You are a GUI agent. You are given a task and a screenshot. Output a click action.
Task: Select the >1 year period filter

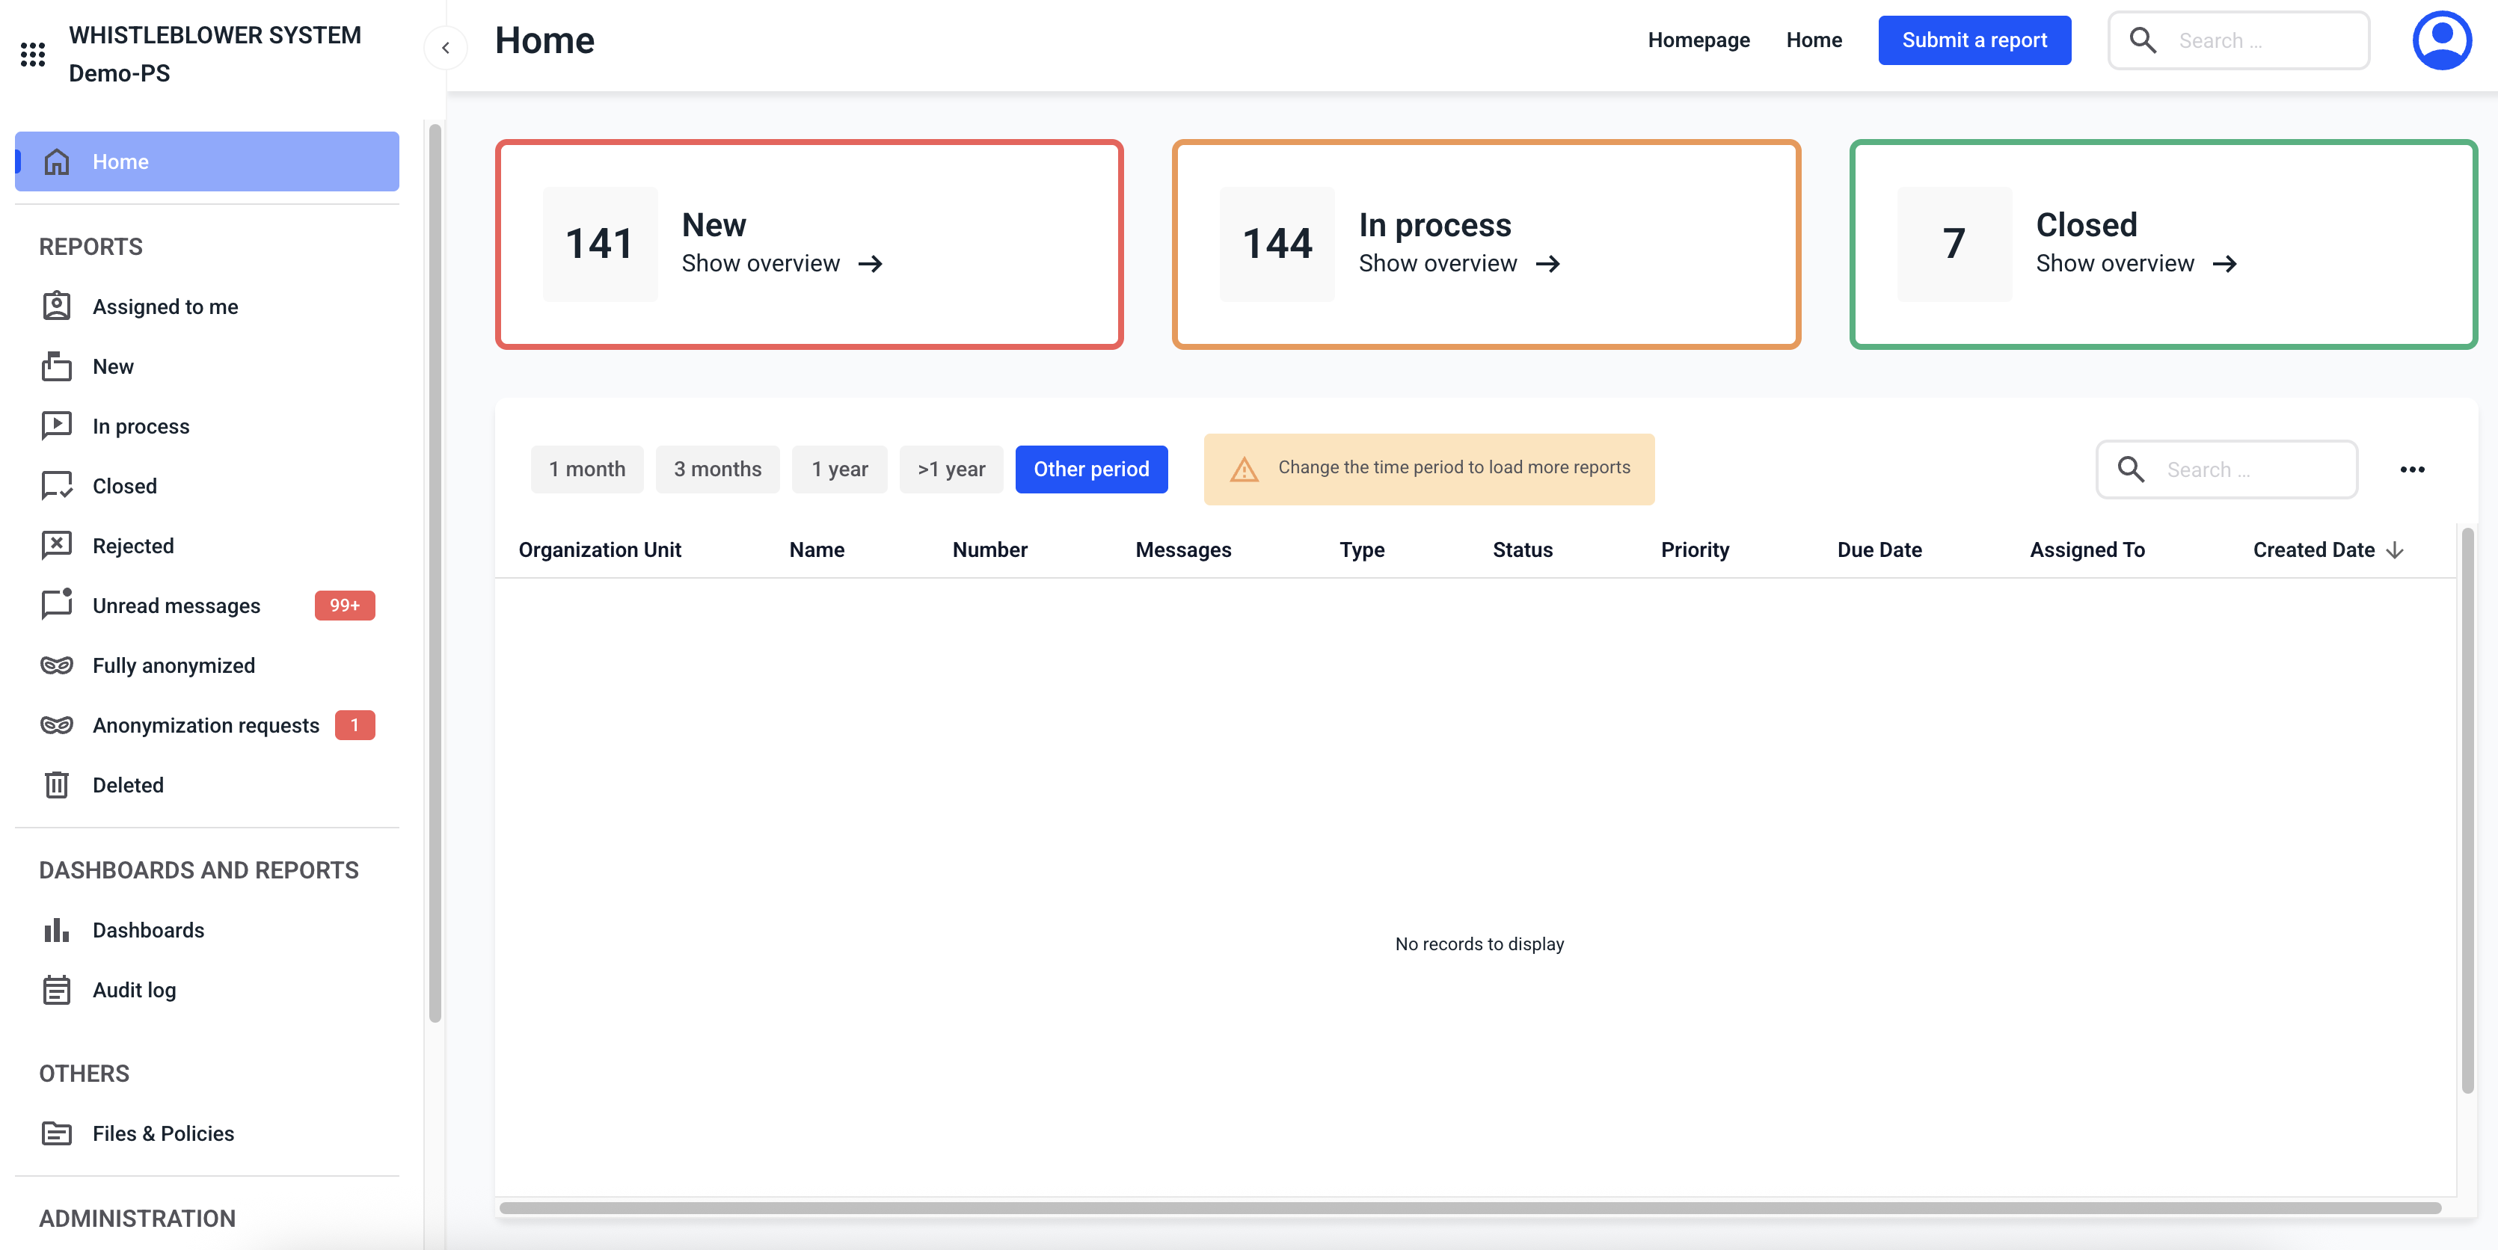pos(951,470)
